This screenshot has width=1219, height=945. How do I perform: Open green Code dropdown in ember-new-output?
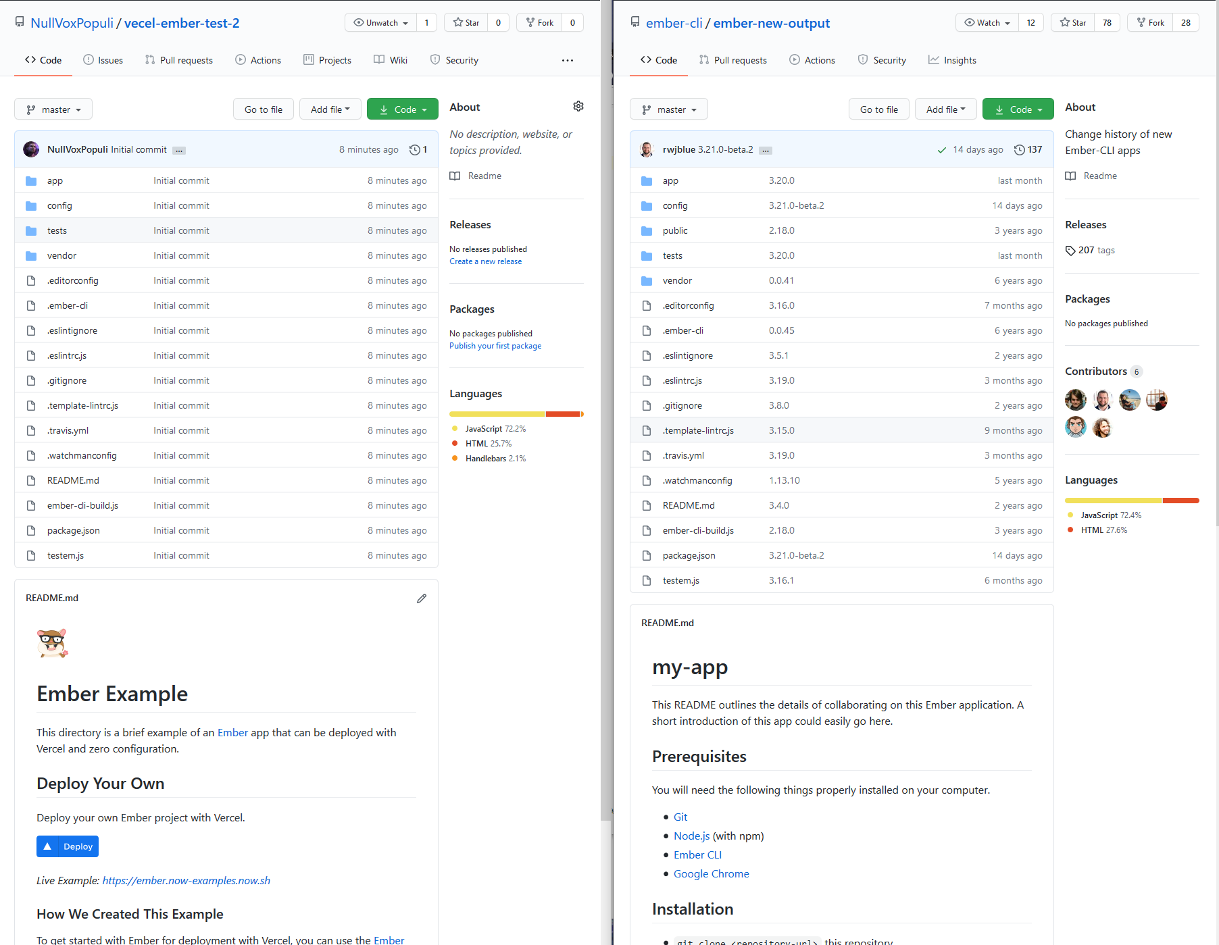click(x=1018, y=109)
